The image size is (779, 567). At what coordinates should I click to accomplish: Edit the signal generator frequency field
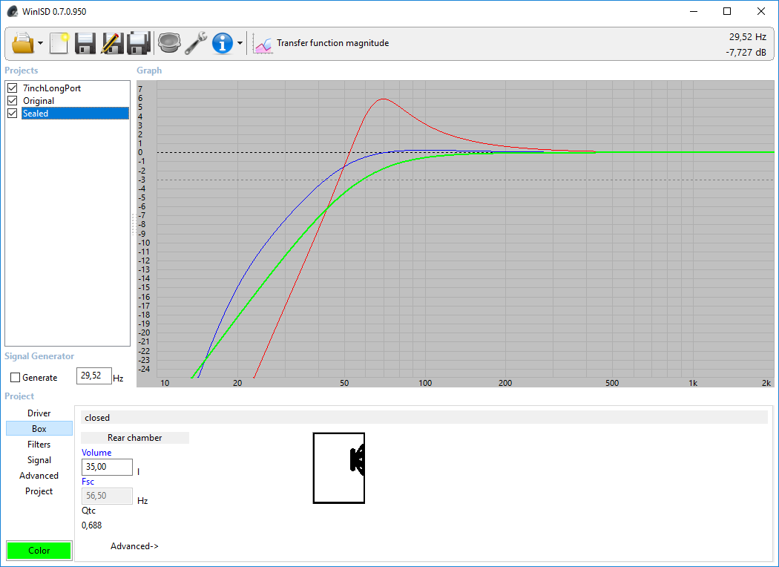(x=94, y=376)
